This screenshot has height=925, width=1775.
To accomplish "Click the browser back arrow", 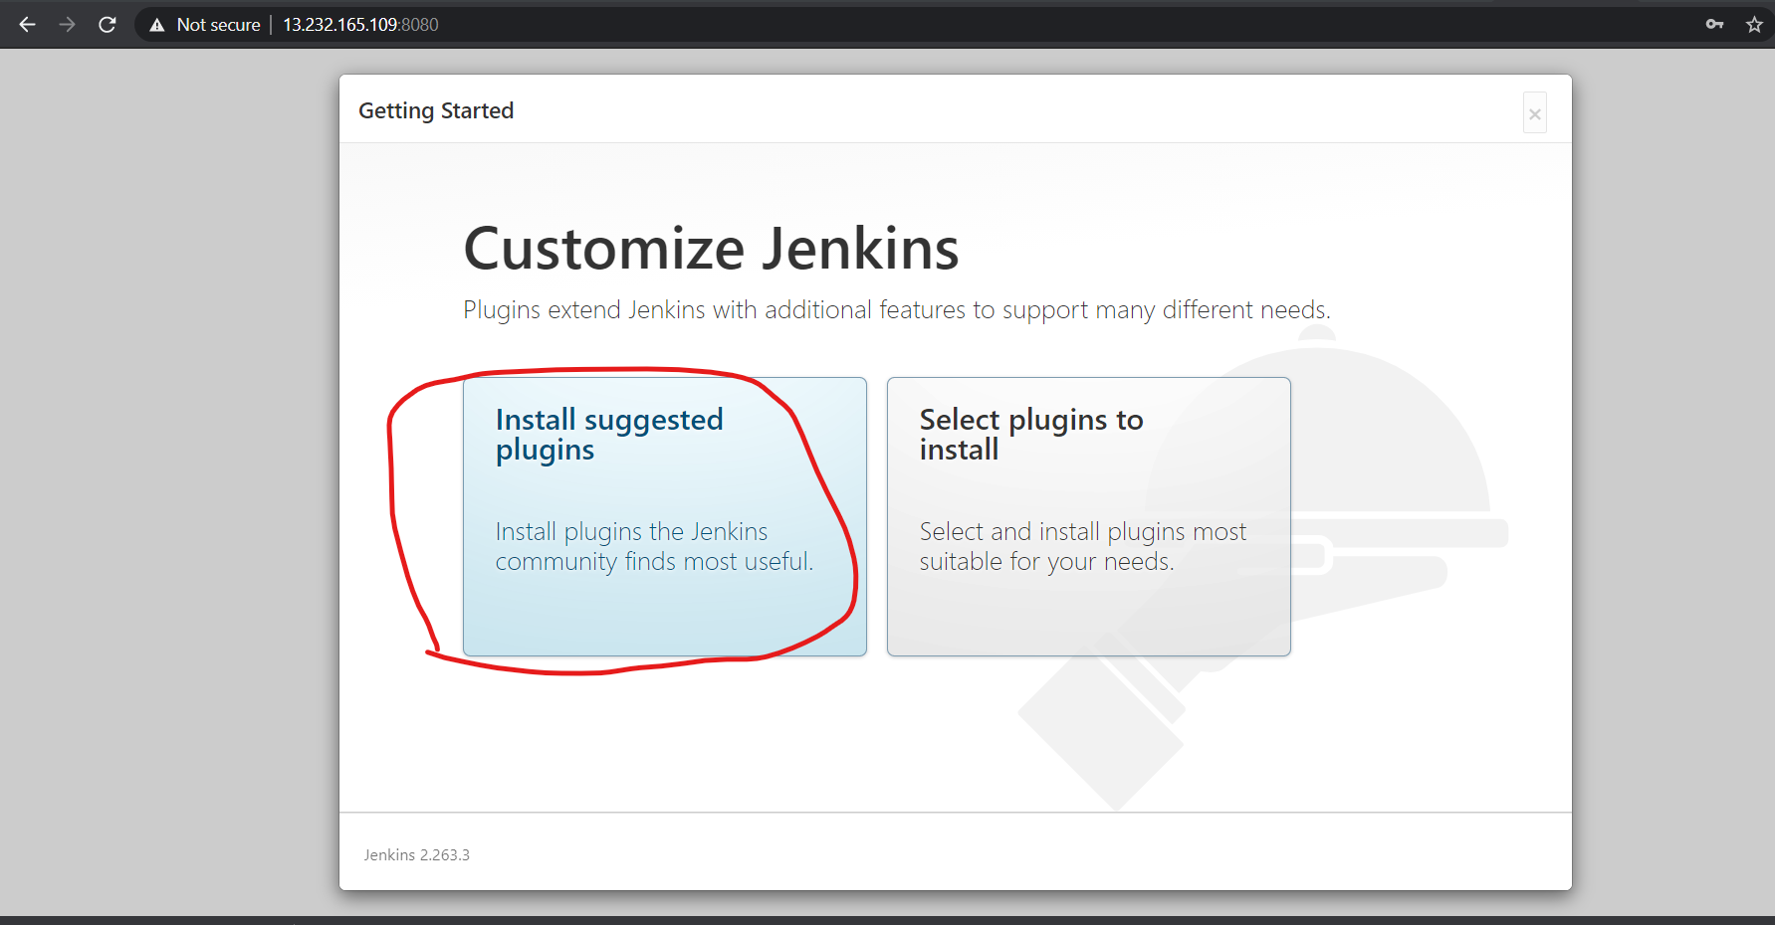I will [27, 25].
